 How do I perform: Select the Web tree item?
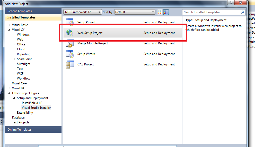point(20,40)
